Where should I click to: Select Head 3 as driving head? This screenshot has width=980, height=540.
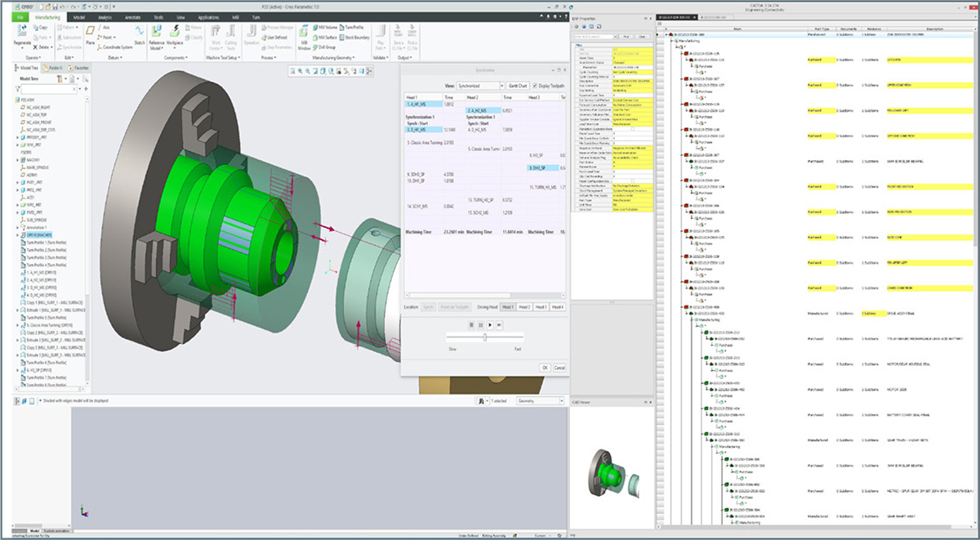coord(541,306)
